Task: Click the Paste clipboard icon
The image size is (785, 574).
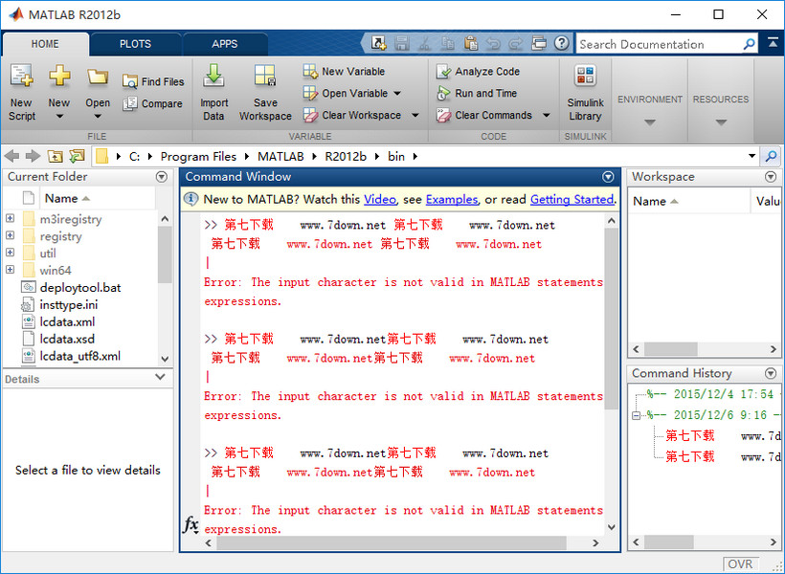Action: pyautogui.click(x=471, y=44)
